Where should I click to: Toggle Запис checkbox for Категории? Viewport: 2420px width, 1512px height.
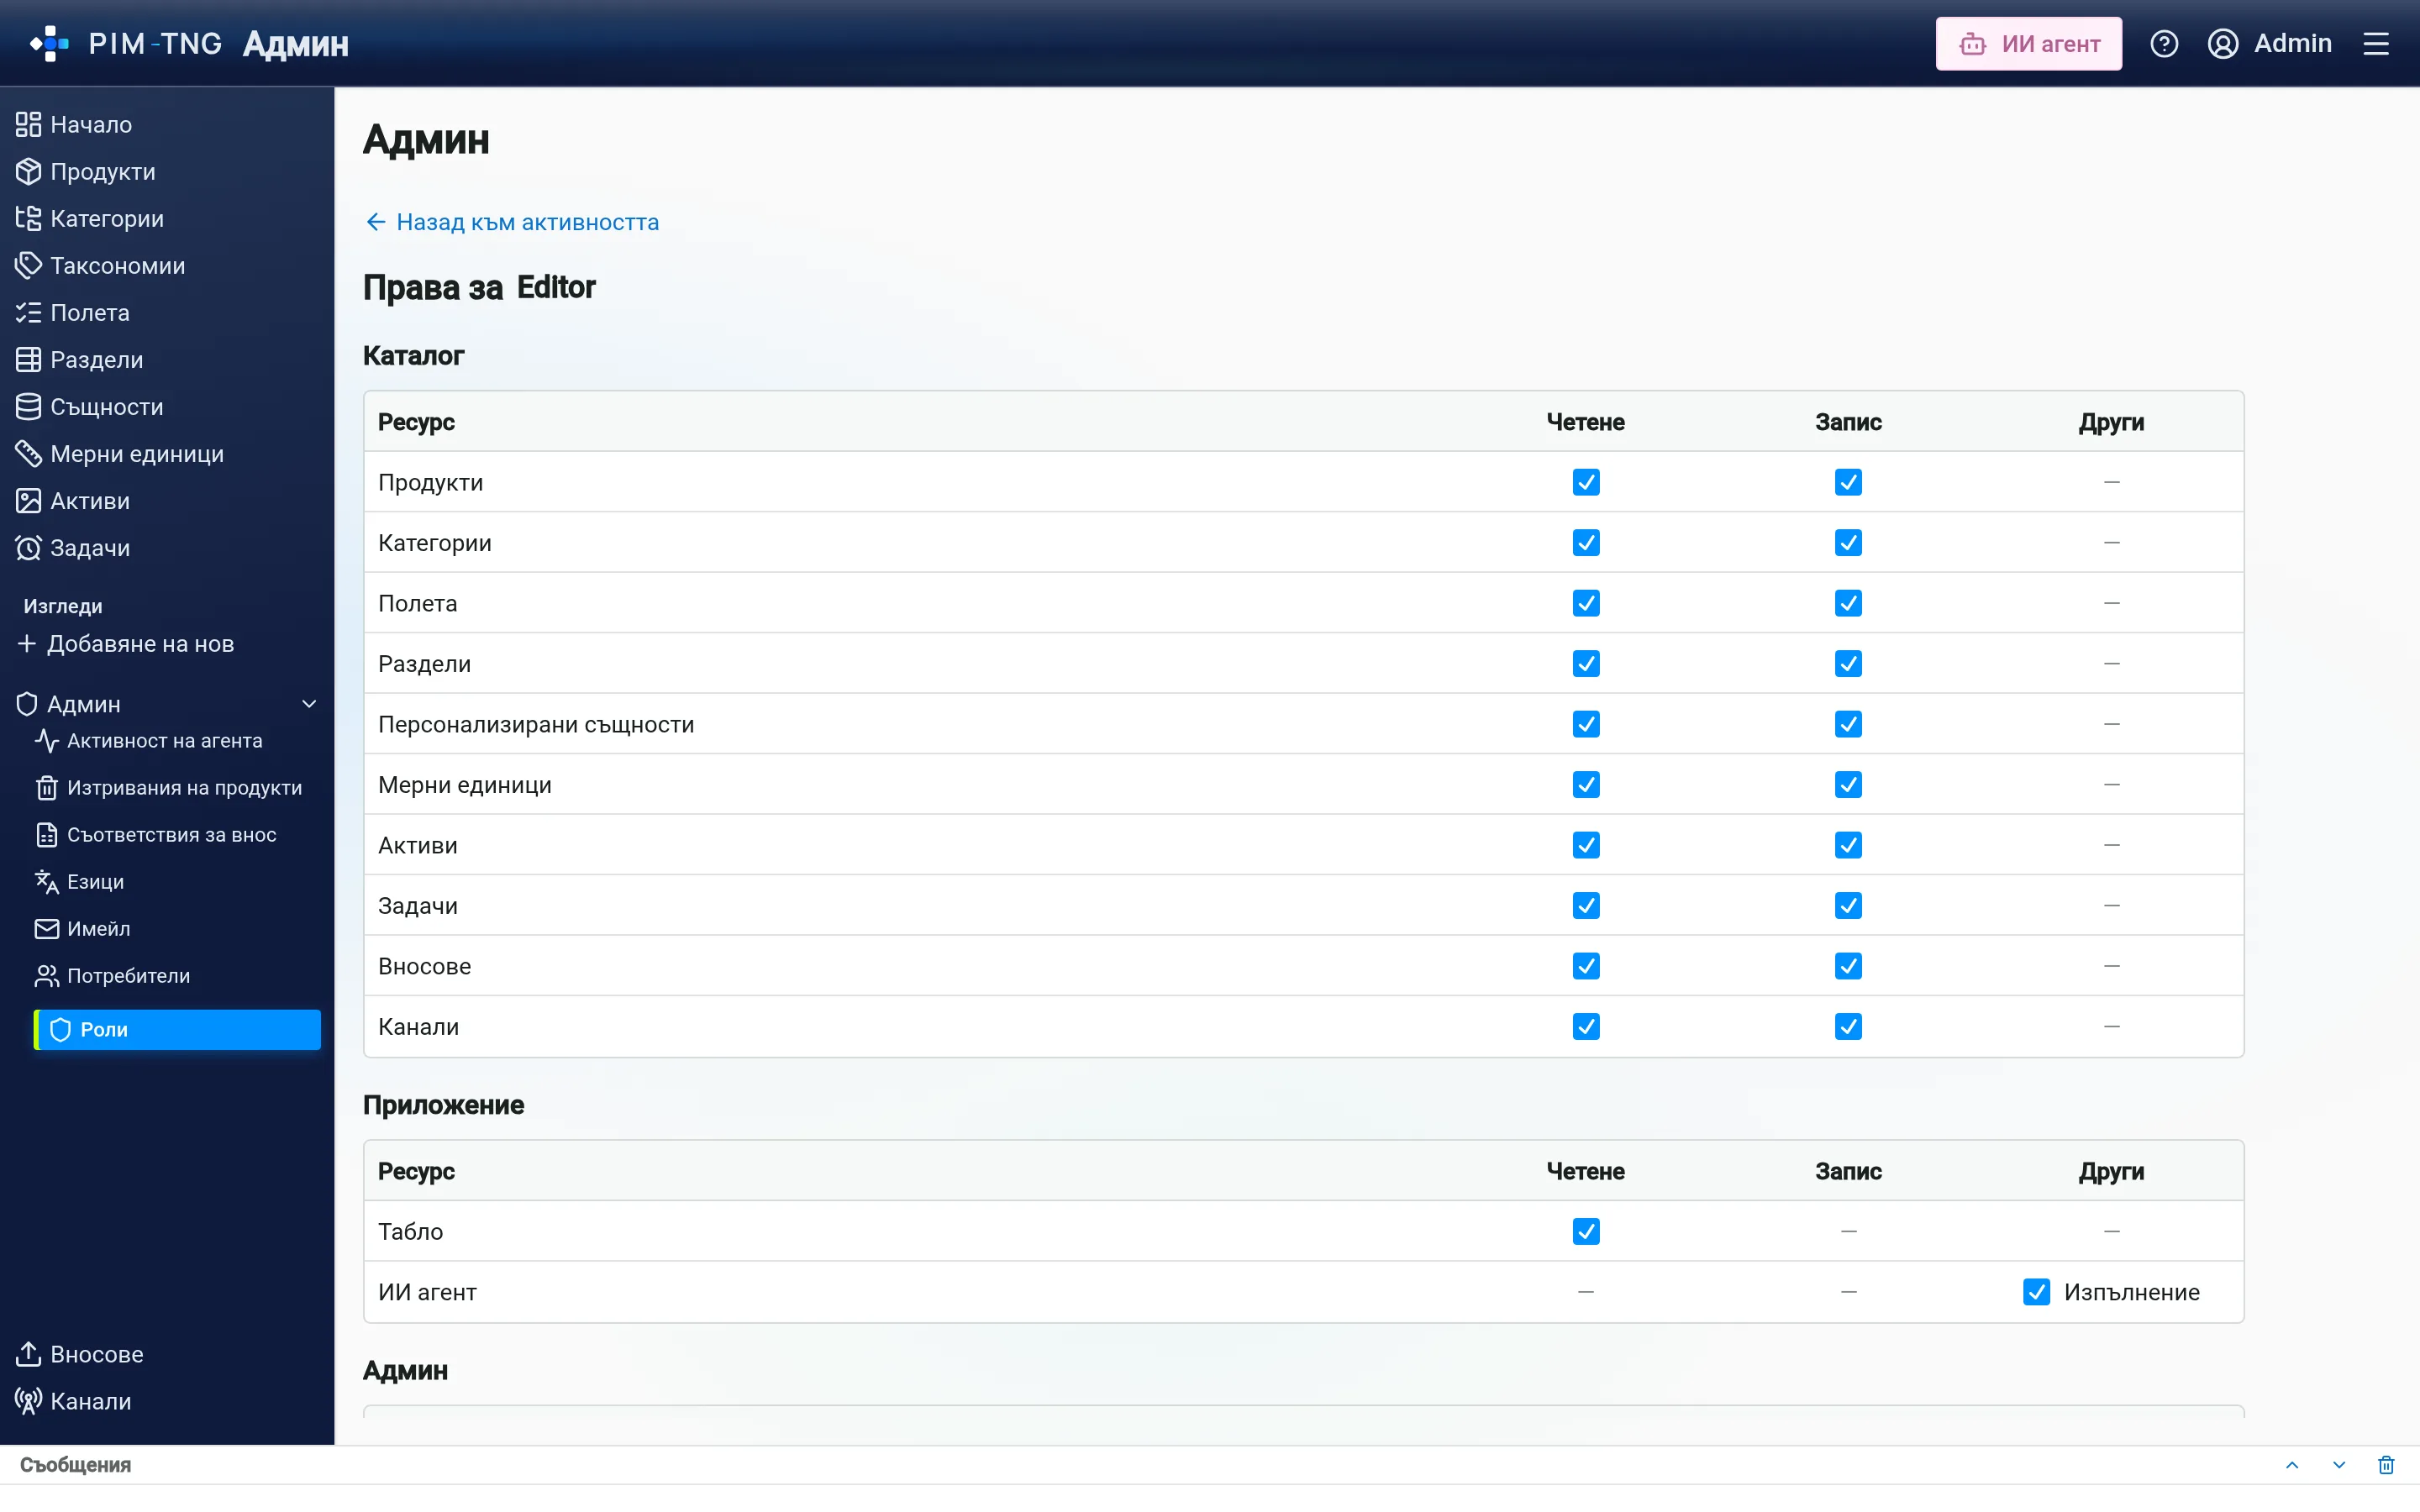click(1848, 543)
